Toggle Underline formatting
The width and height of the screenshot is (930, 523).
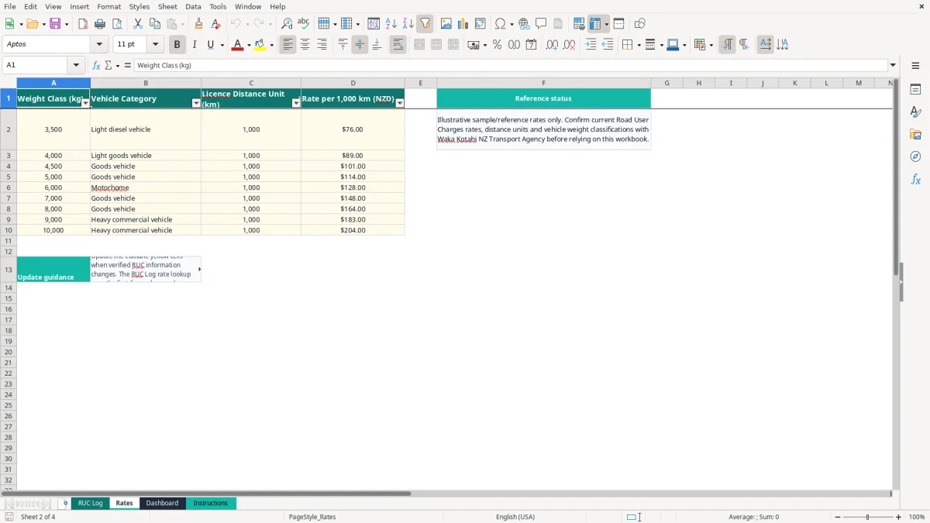[x=210, y=45]
